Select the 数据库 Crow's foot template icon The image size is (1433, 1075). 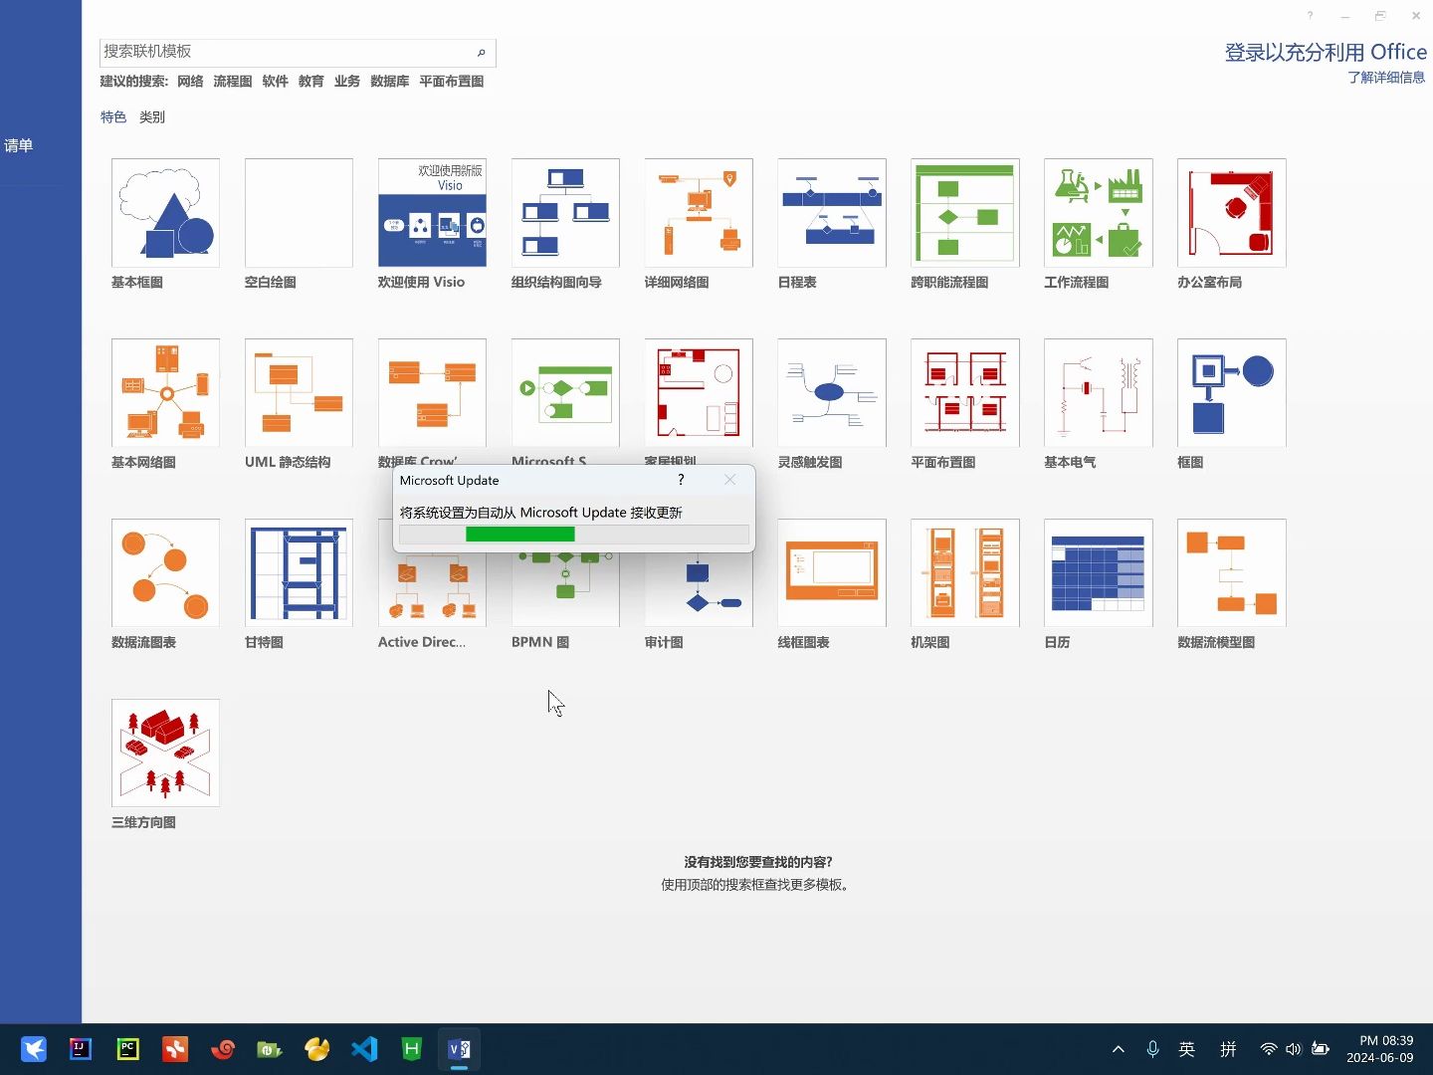(x=432, y=393)
